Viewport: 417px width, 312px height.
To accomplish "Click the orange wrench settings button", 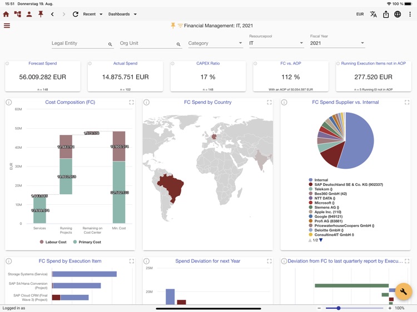I will [404, 291].
